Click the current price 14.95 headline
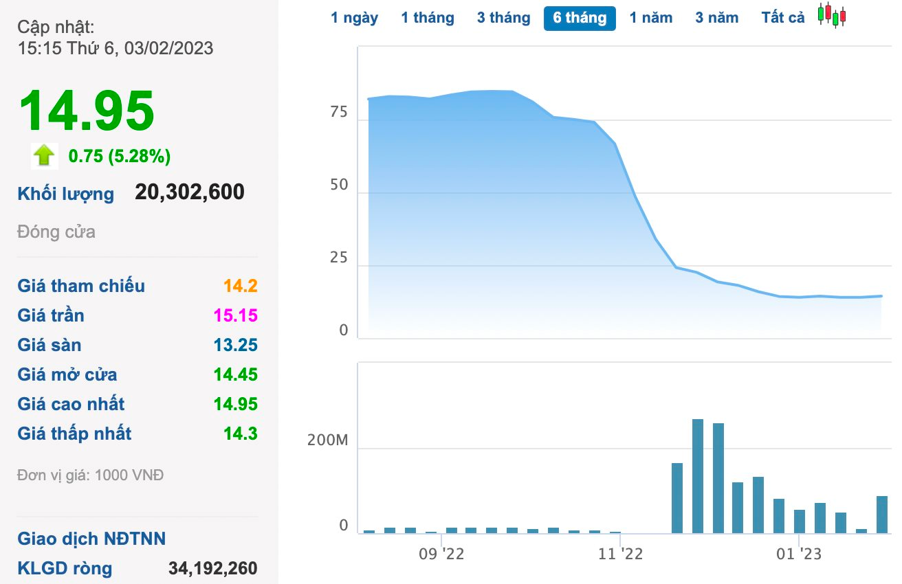Image resolution: width=902 pixels, height=584 pixels. click(x=87, y=112)
